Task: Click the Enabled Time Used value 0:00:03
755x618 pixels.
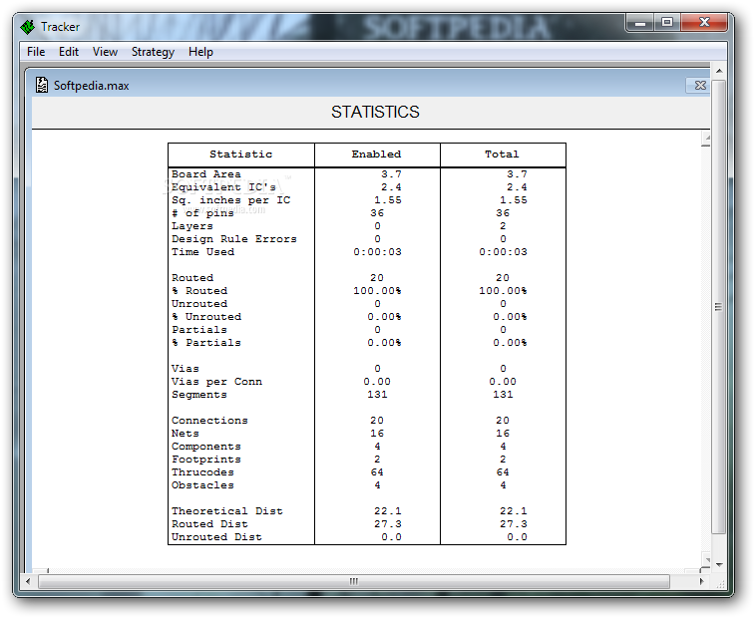Action: (377, 252)
